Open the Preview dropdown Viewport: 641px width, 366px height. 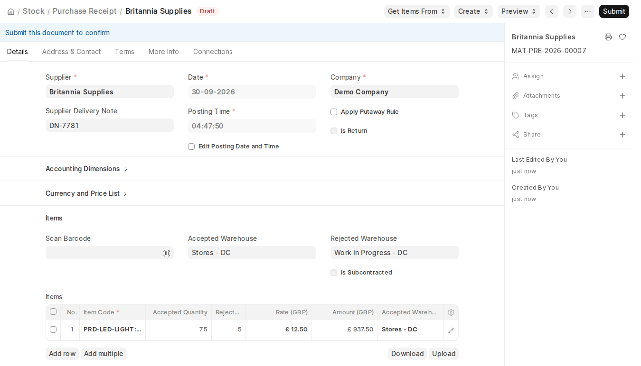pyautogui.click(x=519, y=11)
